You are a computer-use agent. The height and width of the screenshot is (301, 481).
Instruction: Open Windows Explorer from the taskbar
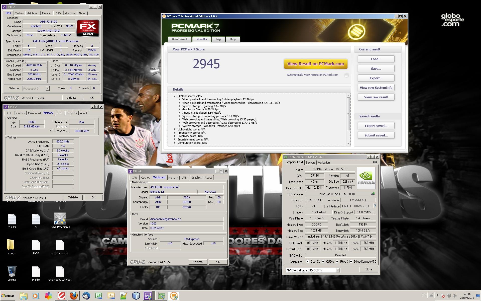tap(24, 296)
